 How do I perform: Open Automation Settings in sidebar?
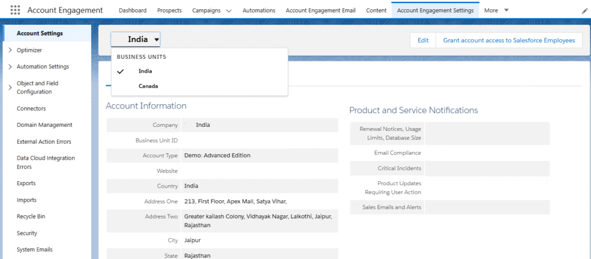(x=43, y=67)
